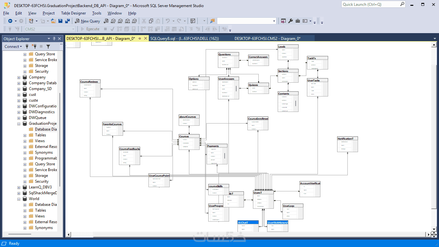Toggle the Object Explorer auto-hide pin

[54, 39]
